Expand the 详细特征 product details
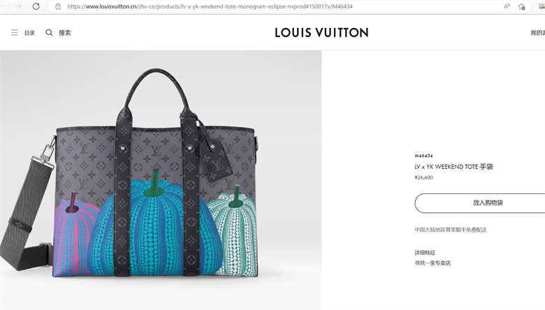The height and width of the screenshot is (310, 545). (425, 253)
